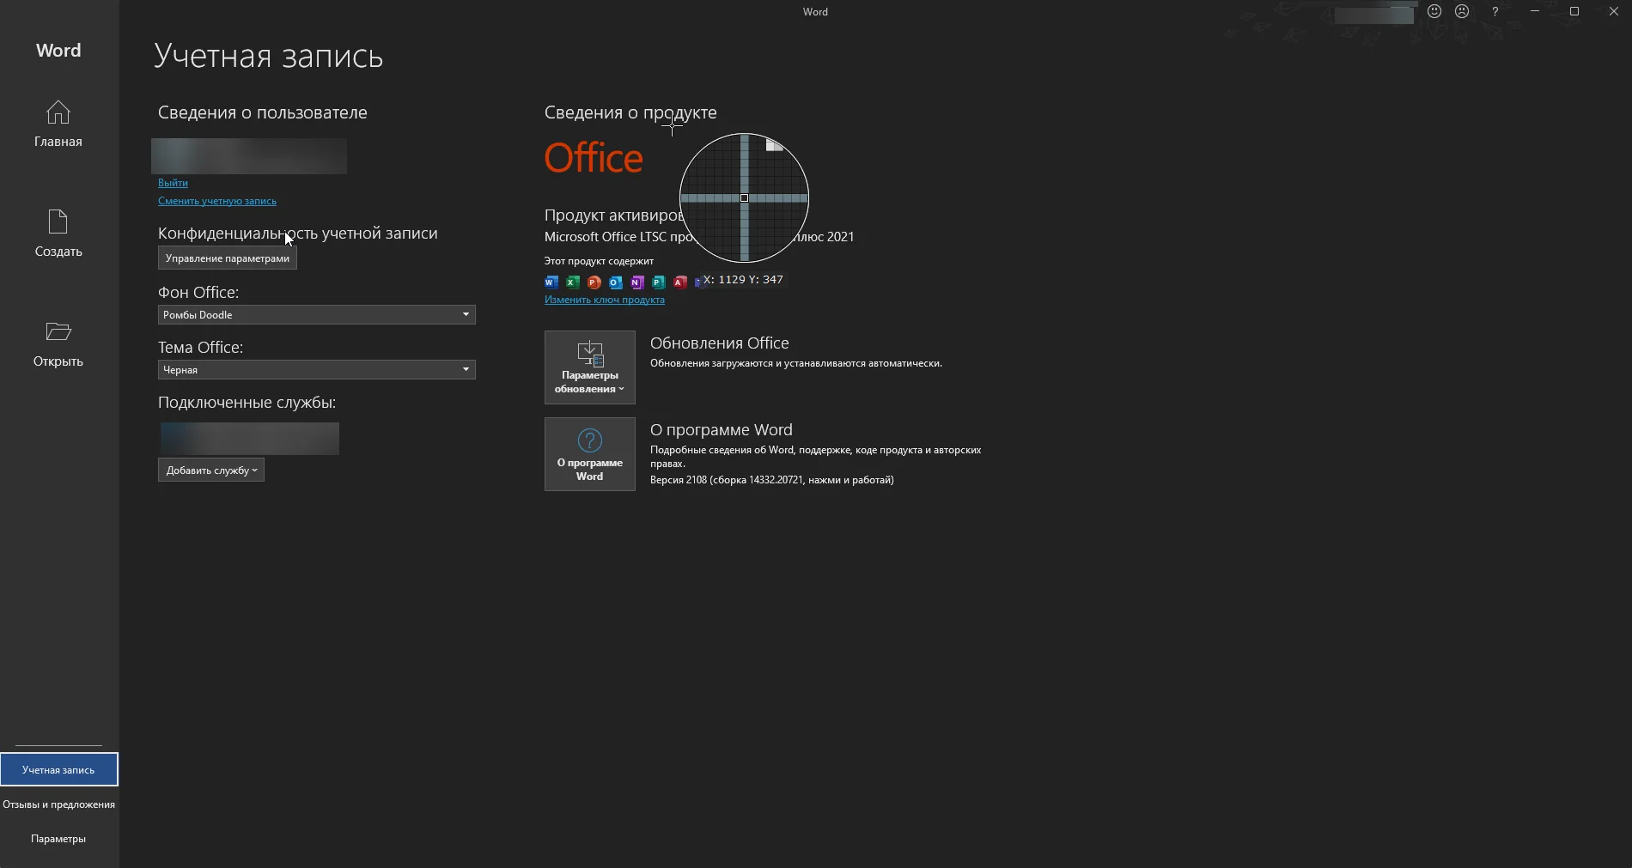Click Сменить учетную запись link
This screenshot has width=1632, height=868.
(217, 201)
